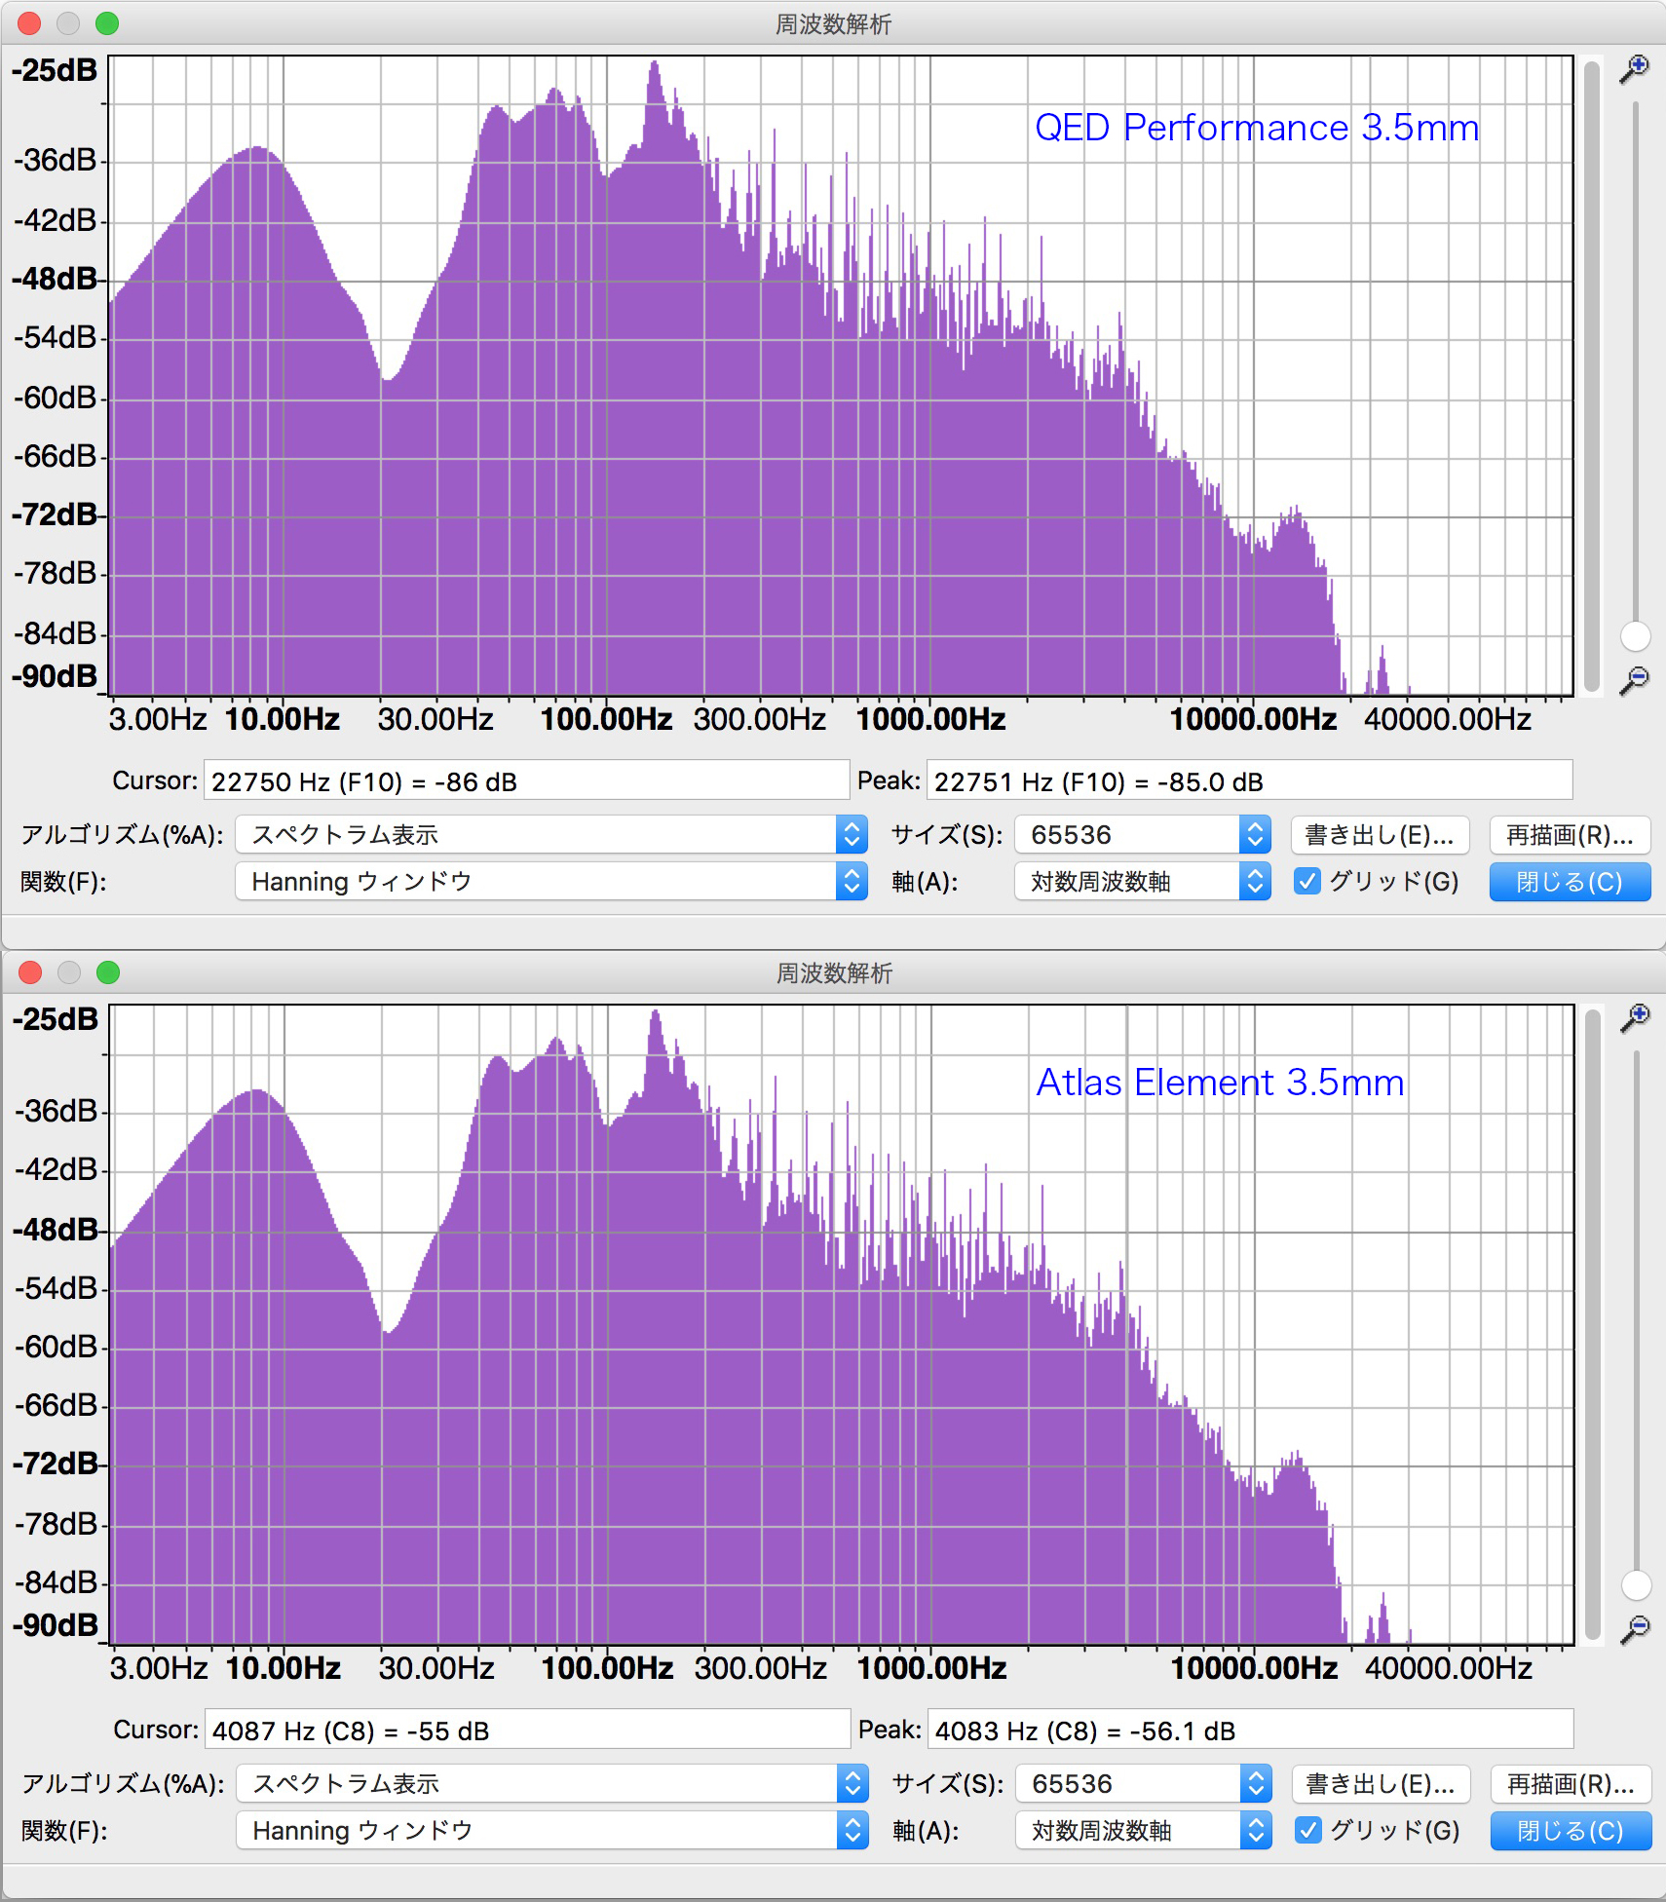Open algorithm dropdown in Atlas Element window
Image resolution: width=1666 pixels, height=1902 pixels.
(552, 1783)
